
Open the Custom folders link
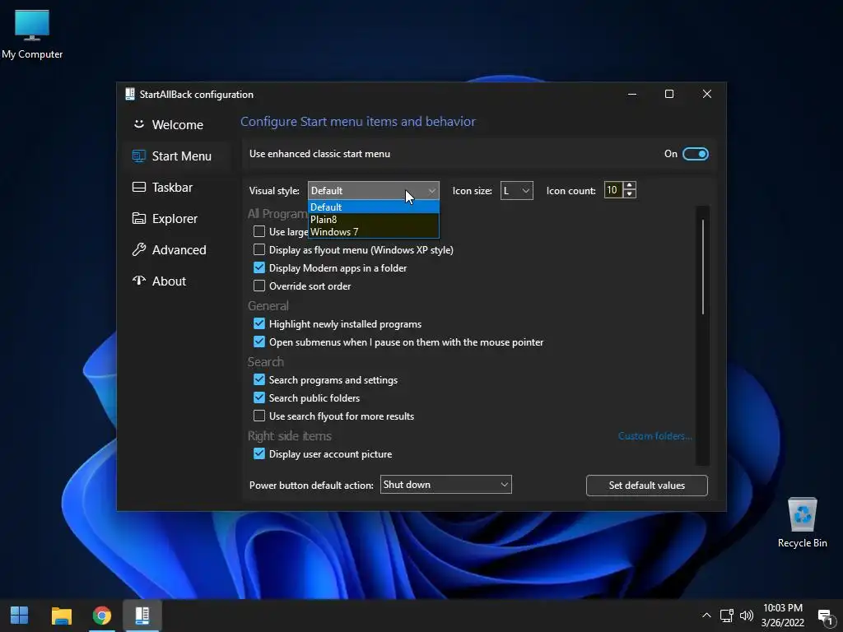[654, 436]
